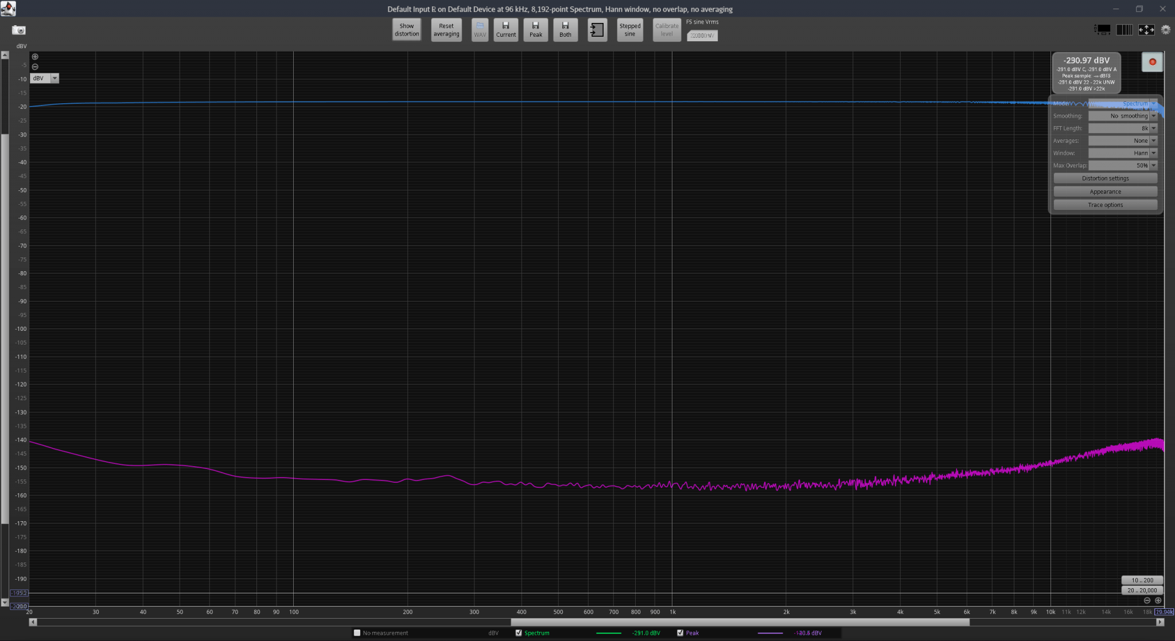Start the RTA with the red record button
Screen dimensions: 1175x641
click(x=1152, y=62)
